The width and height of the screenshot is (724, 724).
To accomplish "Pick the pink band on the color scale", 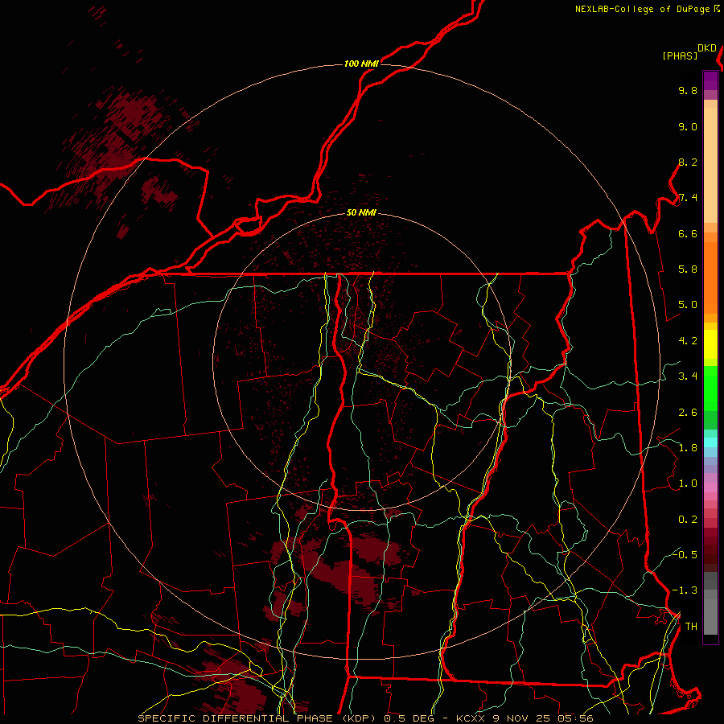I will pos(710,487).
